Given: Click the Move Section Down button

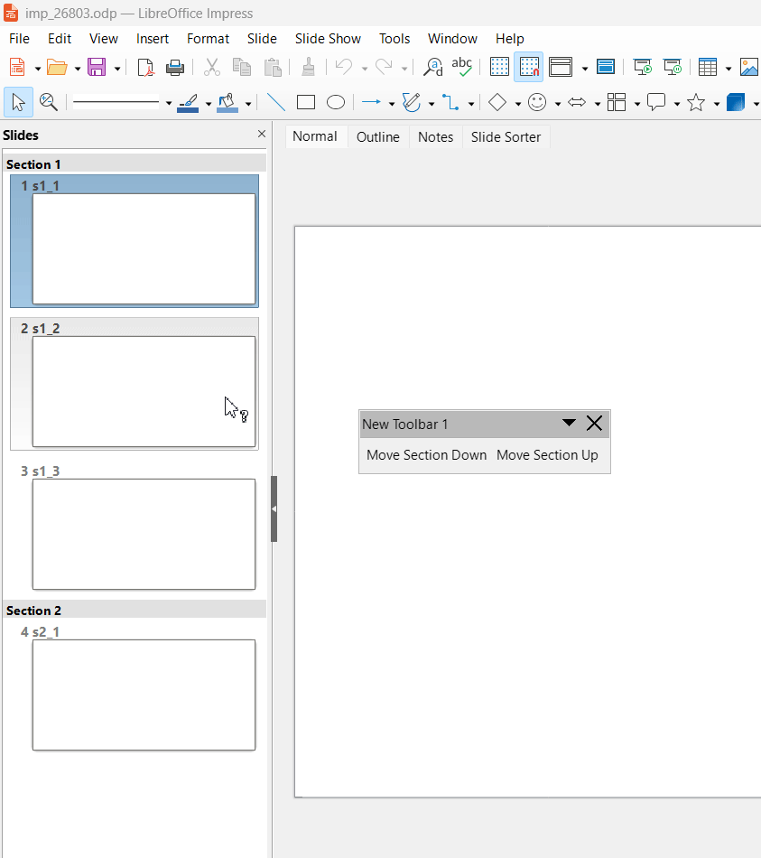Looking at the screenshot, I should click(x=427, y=455).
